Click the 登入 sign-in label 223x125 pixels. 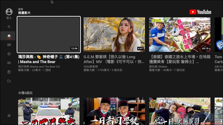[x=9, y=18]
